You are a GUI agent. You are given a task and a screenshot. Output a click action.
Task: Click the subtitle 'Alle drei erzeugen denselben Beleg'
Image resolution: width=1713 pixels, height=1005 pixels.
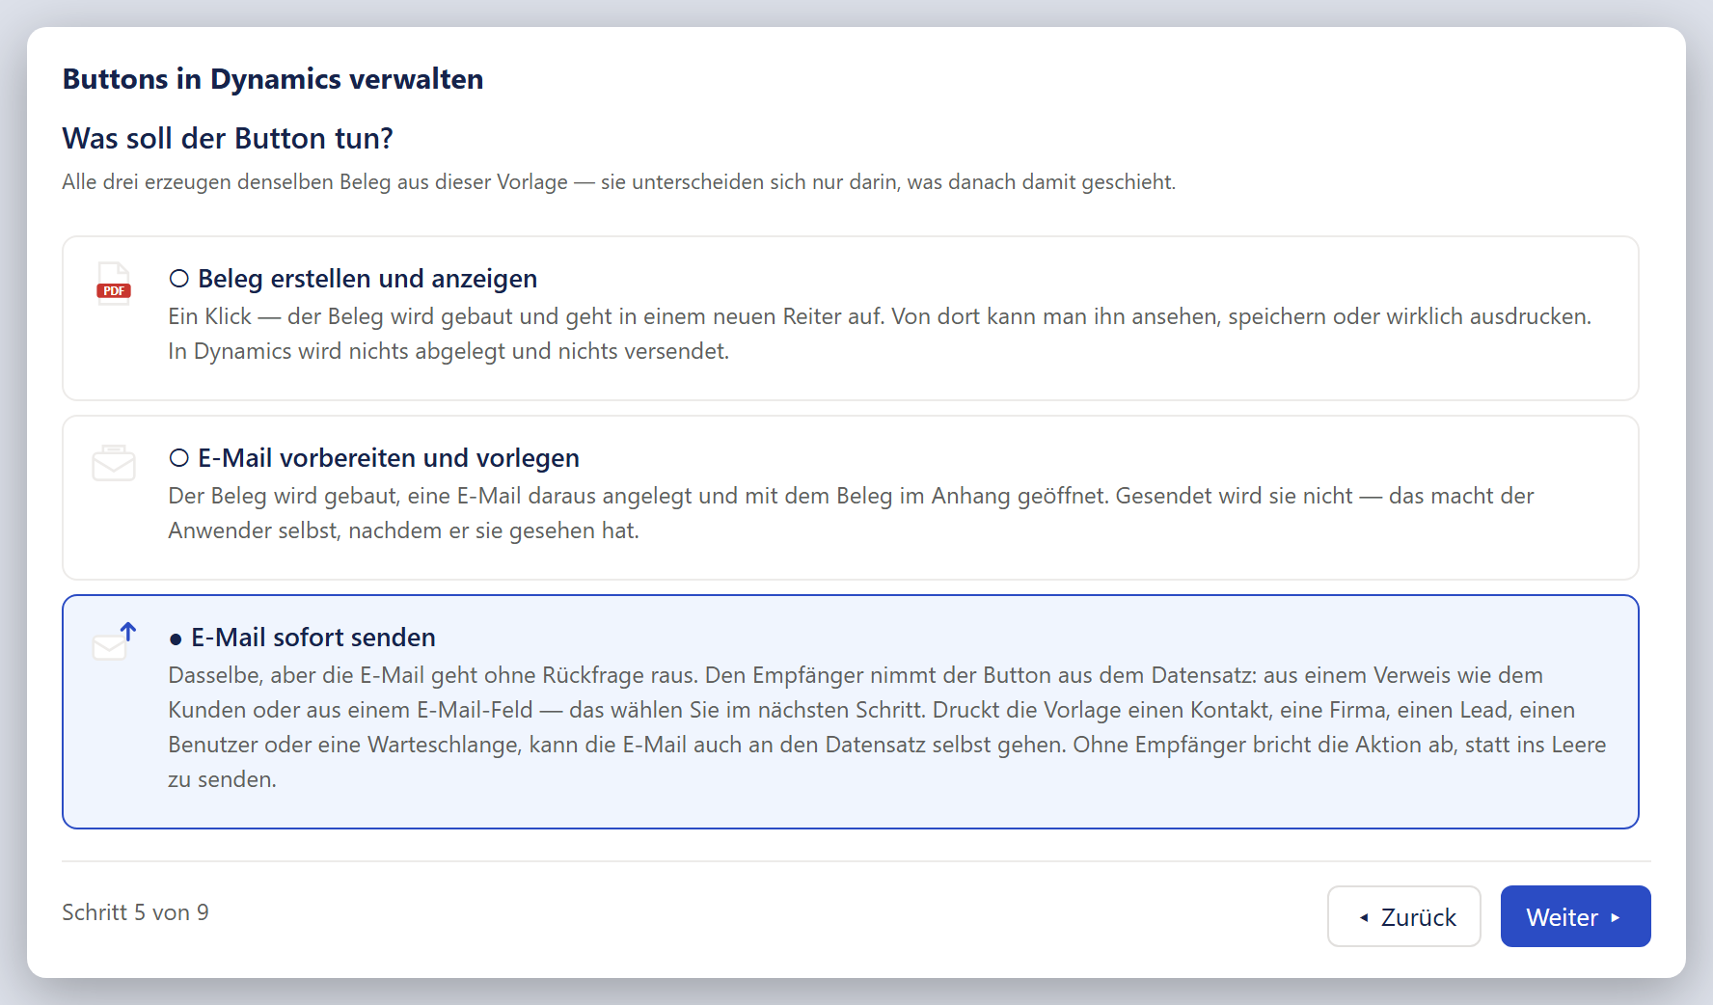(x=618, y=182)
